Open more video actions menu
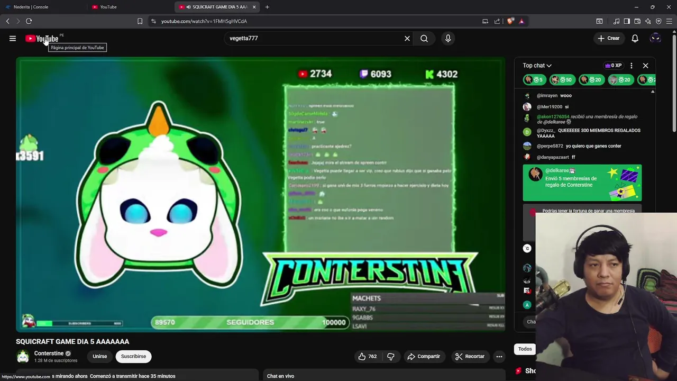677x381 pixels. tap(499, 357)
